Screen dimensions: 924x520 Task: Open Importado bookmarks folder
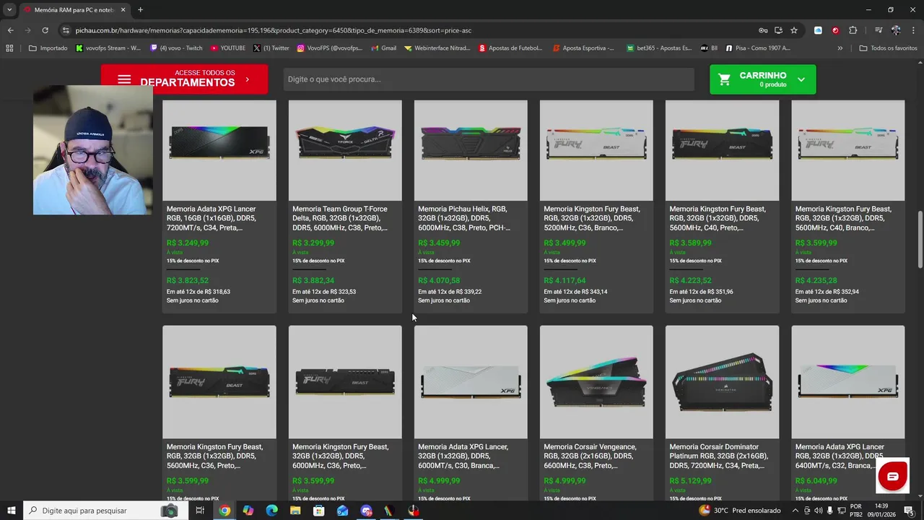click(48, 48)
